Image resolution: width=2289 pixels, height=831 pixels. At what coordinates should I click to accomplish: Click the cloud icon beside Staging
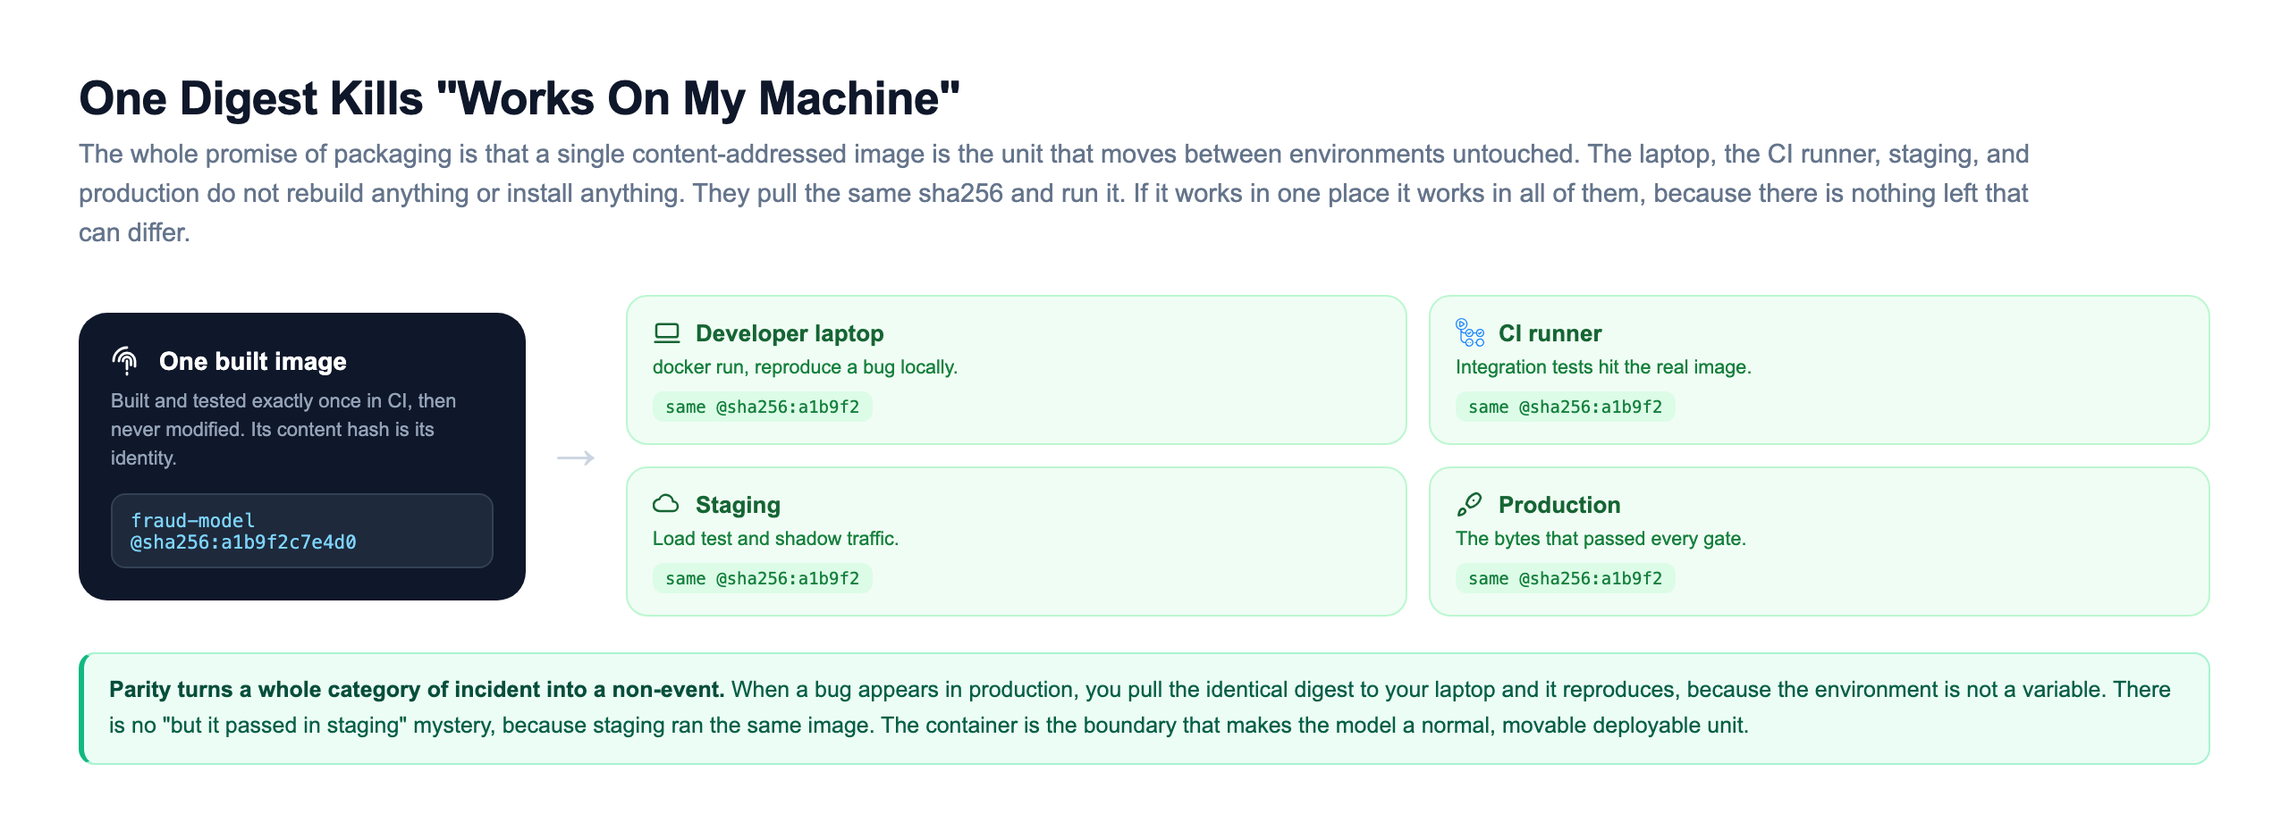(x=666, y=504)
